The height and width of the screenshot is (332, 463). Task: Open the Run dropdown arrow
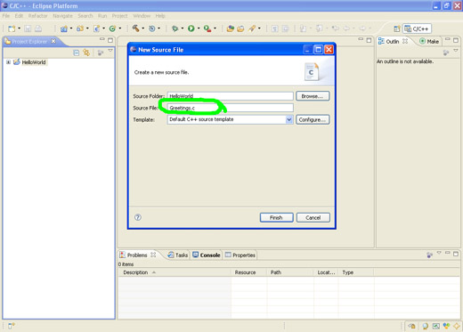point(199,28)
